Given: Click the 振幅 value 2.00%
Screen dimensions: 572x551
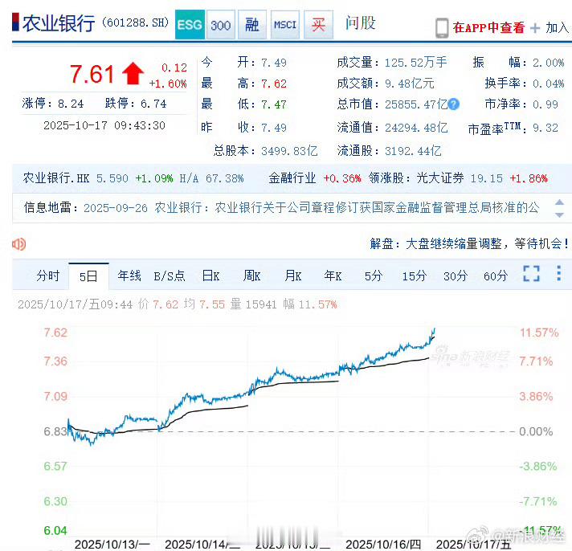Looking at the screenshot, I should [548, 63].
